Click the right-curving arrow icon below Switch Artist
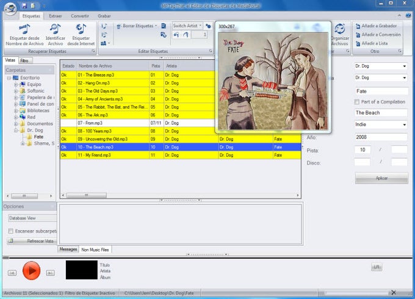The width and height of the screenshot is (415, 299). click(186, 34)
